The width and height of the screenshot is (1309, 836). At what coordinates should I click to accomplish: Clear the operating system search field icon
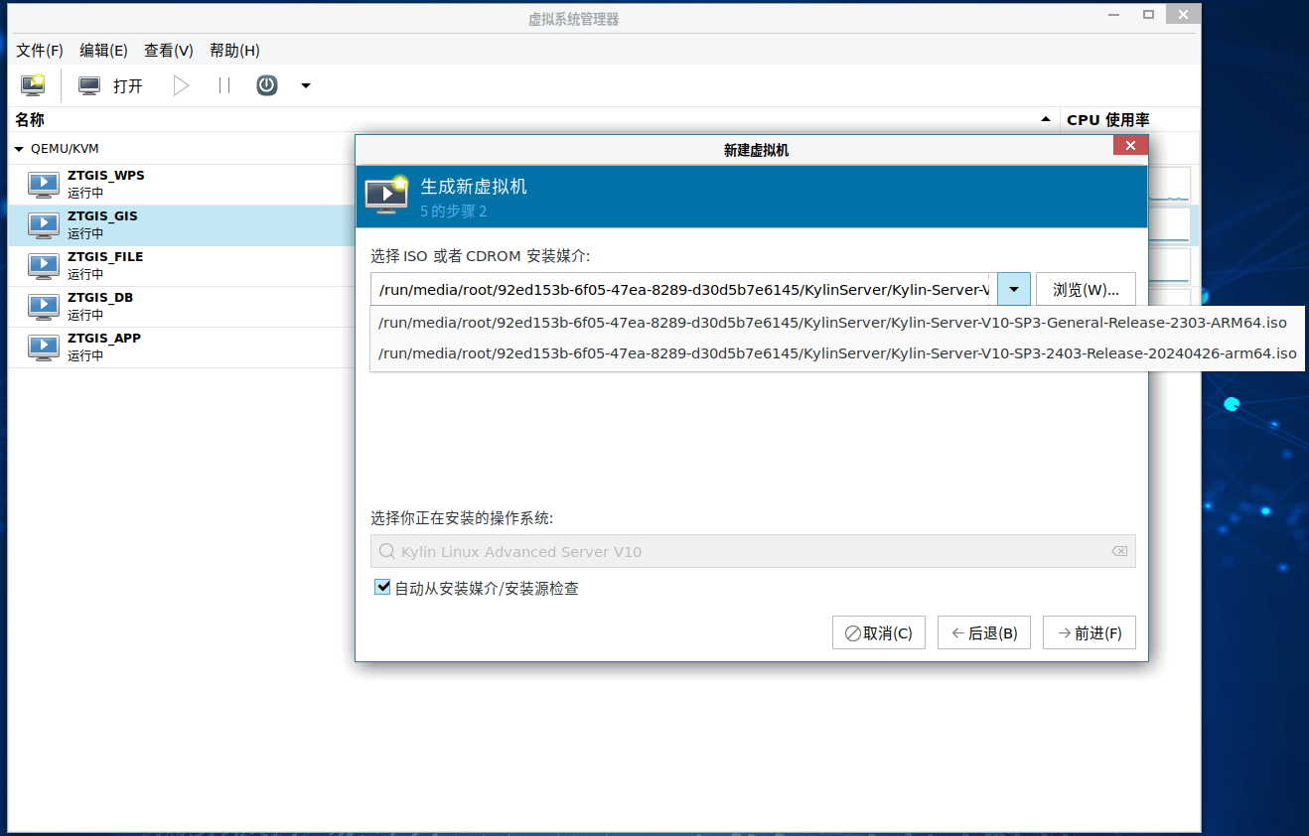click(1119, 552)
